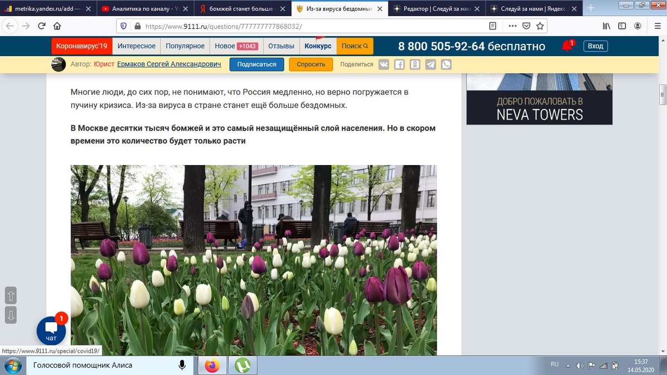The image size is (667, 375).
Task: Click the scroll-up arrow page widget
Action: (11, 295)
